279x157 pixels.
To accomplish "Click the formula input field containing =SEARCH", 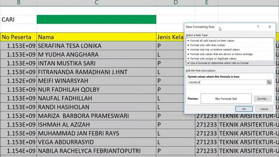I will pos(227,82).
